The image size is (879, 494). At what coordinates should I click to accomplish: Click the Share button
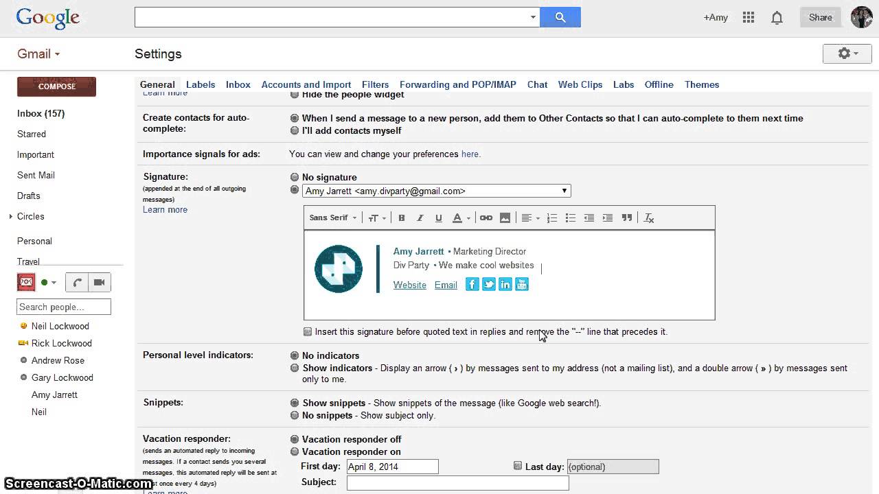pos(820,17)
